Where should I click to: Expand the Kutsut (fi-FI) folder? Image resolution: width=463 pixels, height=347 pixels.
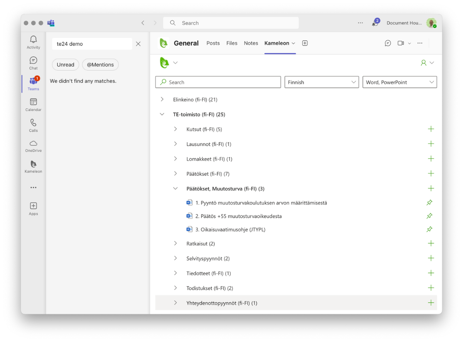pos(175,129)
